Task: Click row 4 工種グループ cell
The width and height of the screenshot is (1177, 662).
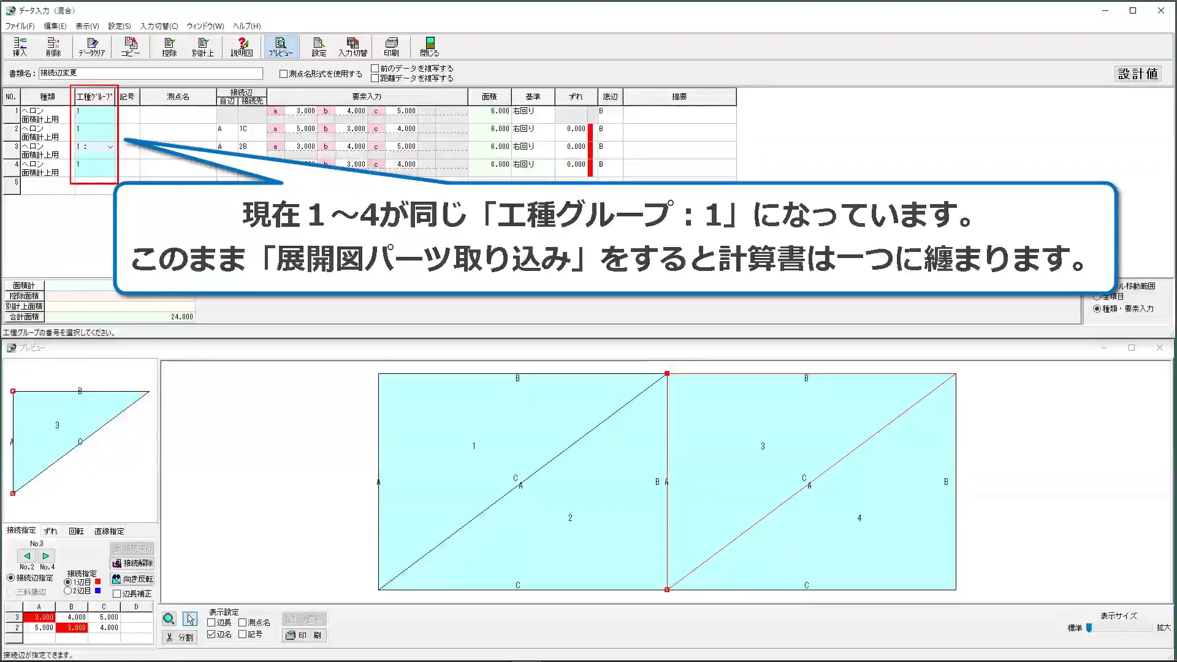Action: [x=95, y=169]
